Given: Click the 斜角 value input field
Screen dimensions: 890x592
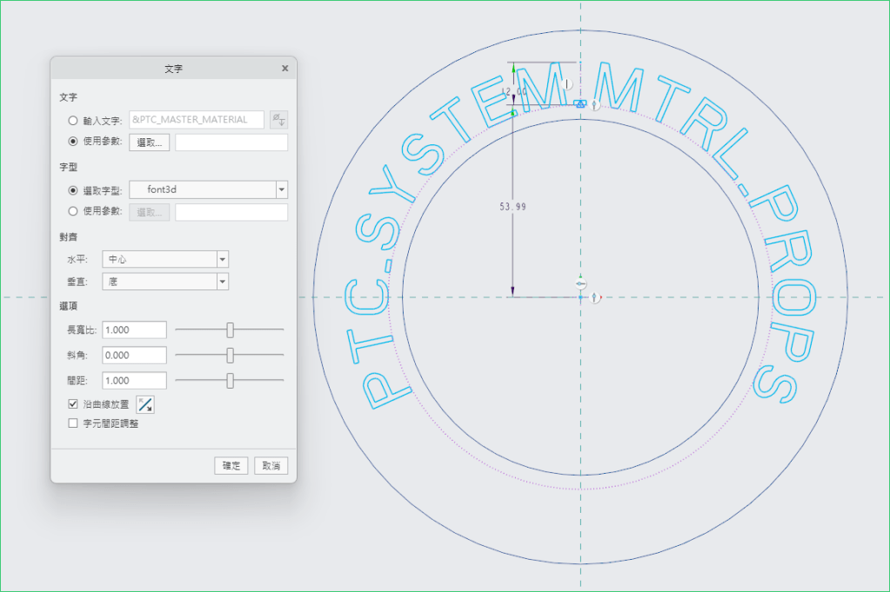Looking at the screenshot, I should (134, 356).
